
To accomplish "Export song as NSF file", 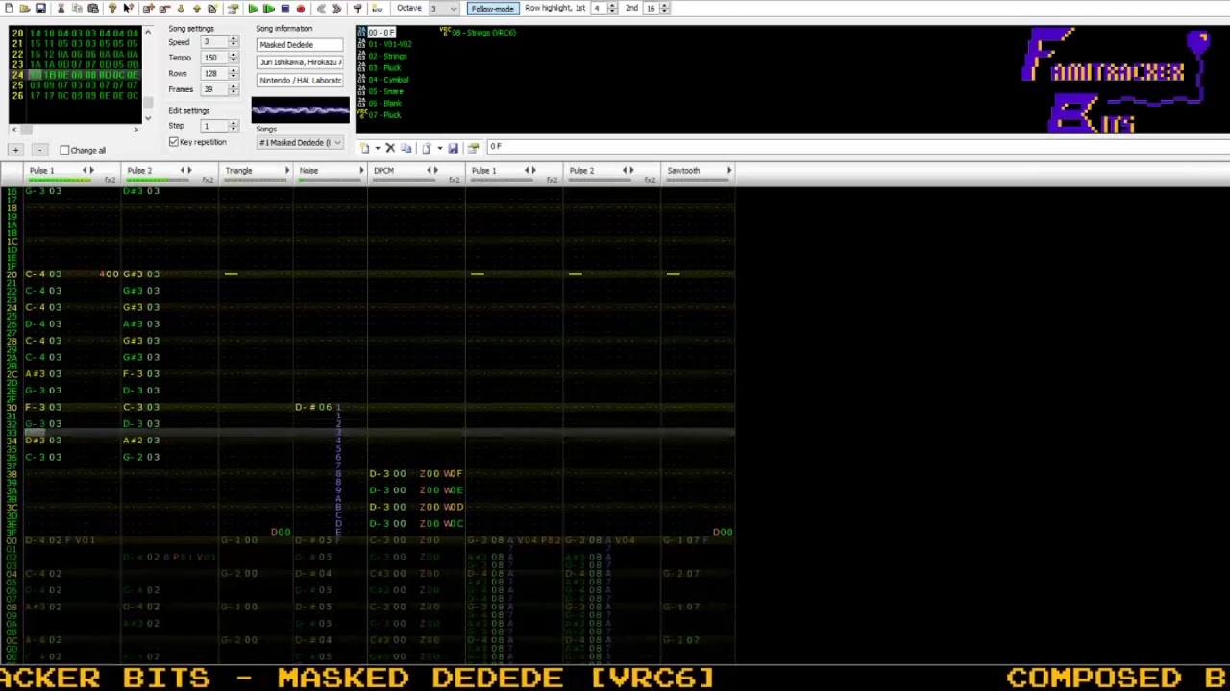I will pos(377,9).
